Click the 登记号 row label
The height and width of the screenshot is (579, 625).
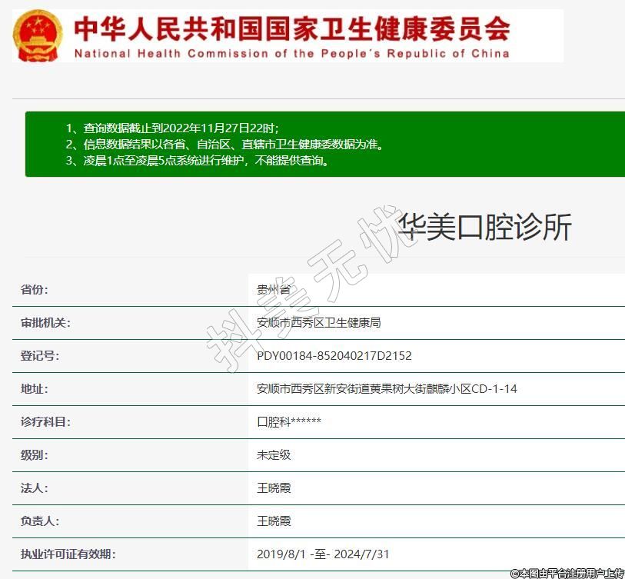point(40,356)
